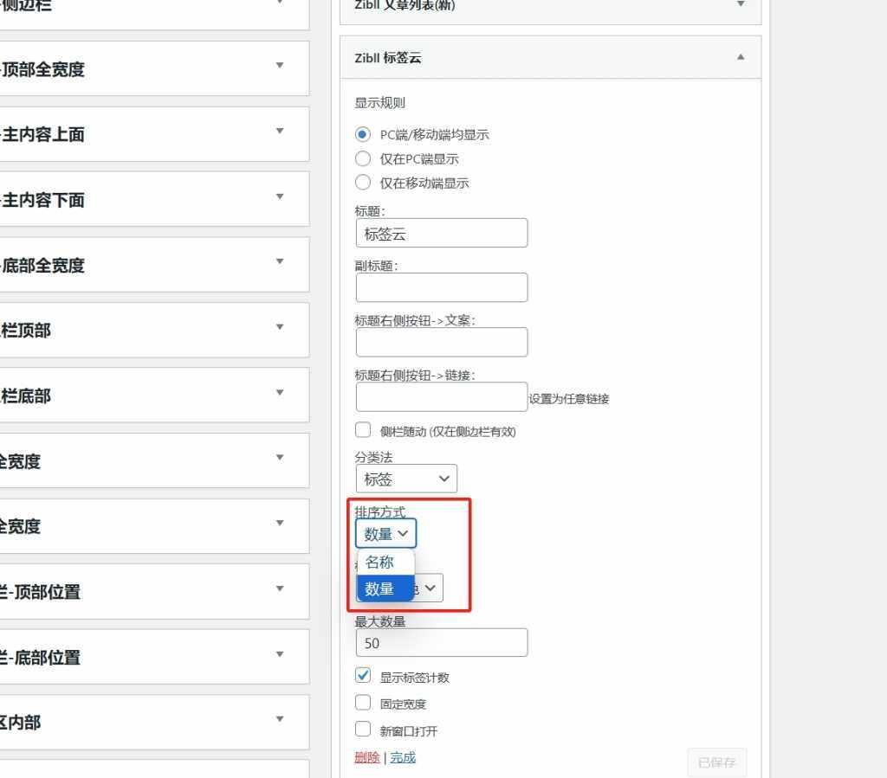Click the 标题右侧按钮 文案 input field
The width and height of the screenshot is (887, 778).
(441, 342)
